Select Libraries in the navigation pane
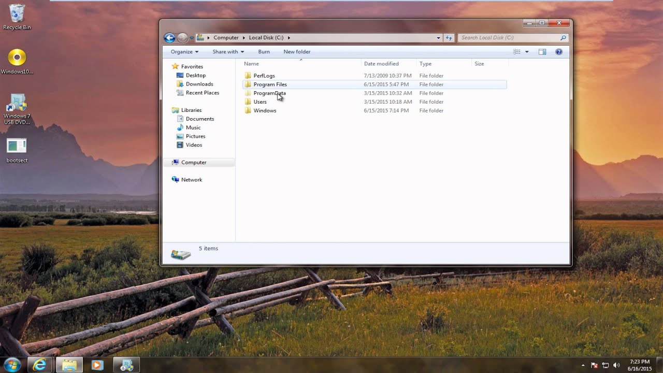The image size is (663, 373). tap(191, 110)
